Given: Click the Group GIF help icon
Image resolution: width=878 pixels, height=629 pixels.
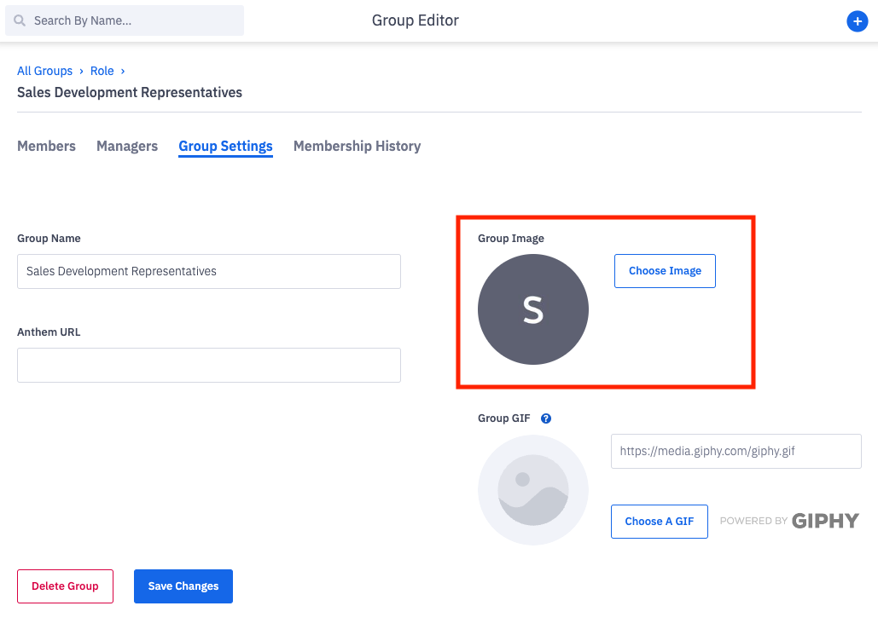Looking at the screenshot, I should (x=546, y=418).
